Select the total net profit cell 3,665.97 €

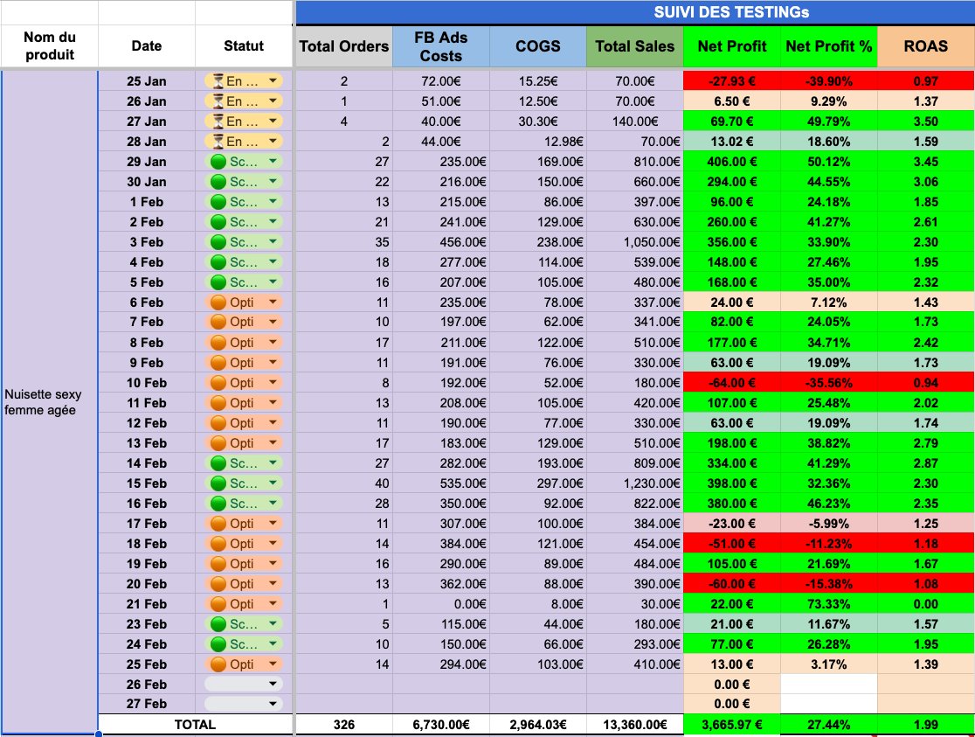click(x=732, y=724)
